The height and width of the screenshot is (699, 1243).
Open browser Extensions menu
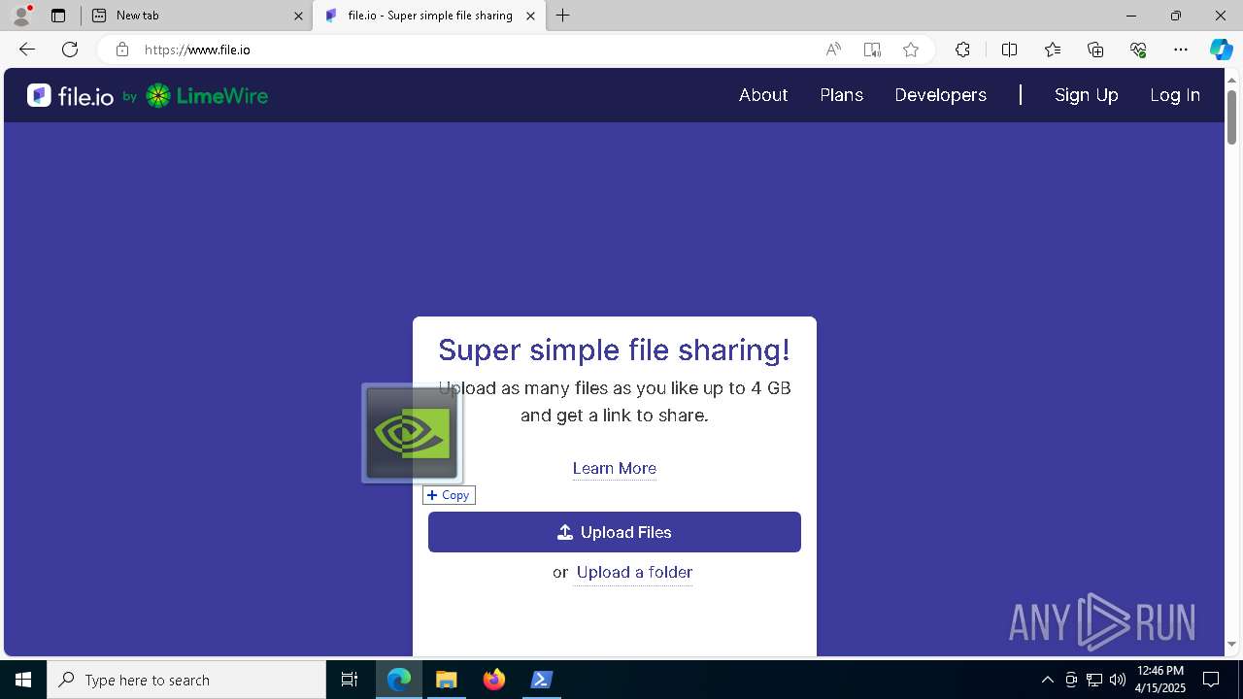point(962,50)
